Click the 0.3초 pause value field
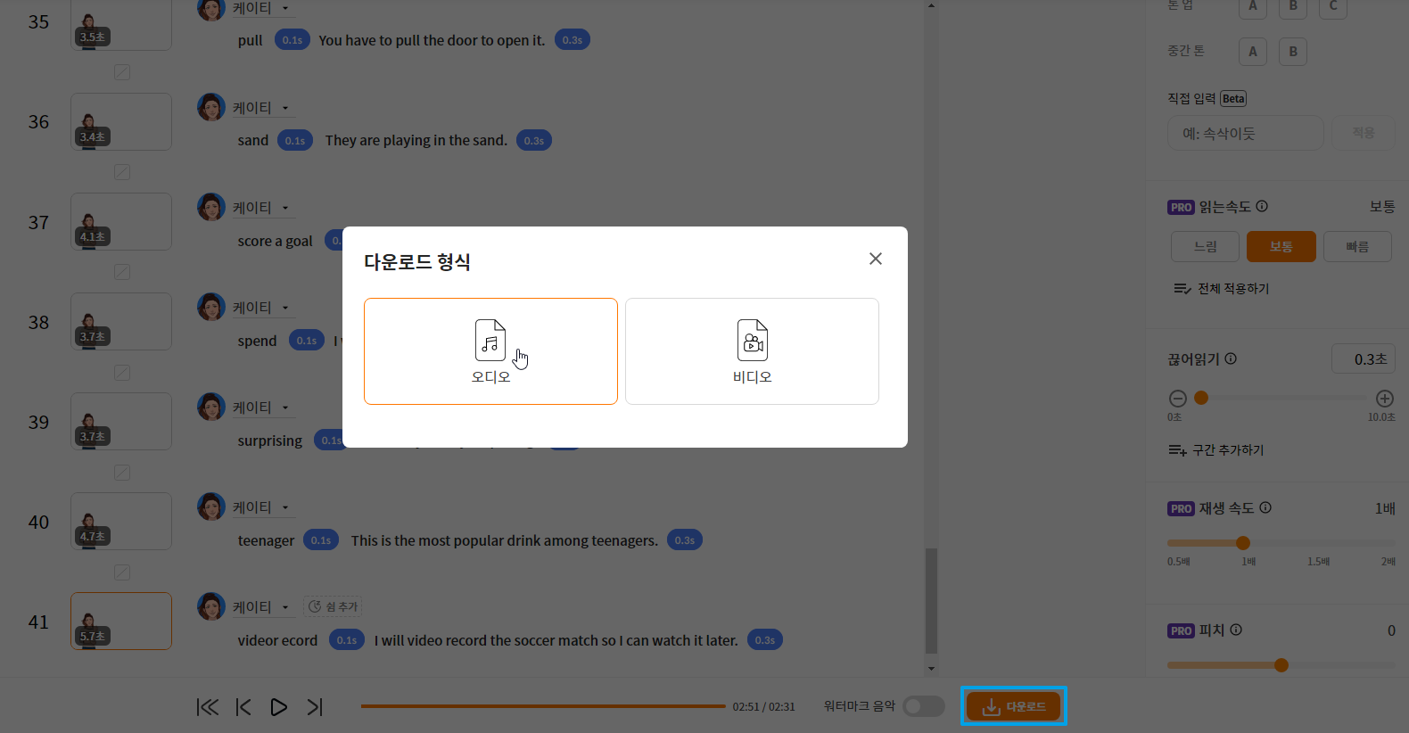The image size is (1409, 733). tap(1364, 358)
